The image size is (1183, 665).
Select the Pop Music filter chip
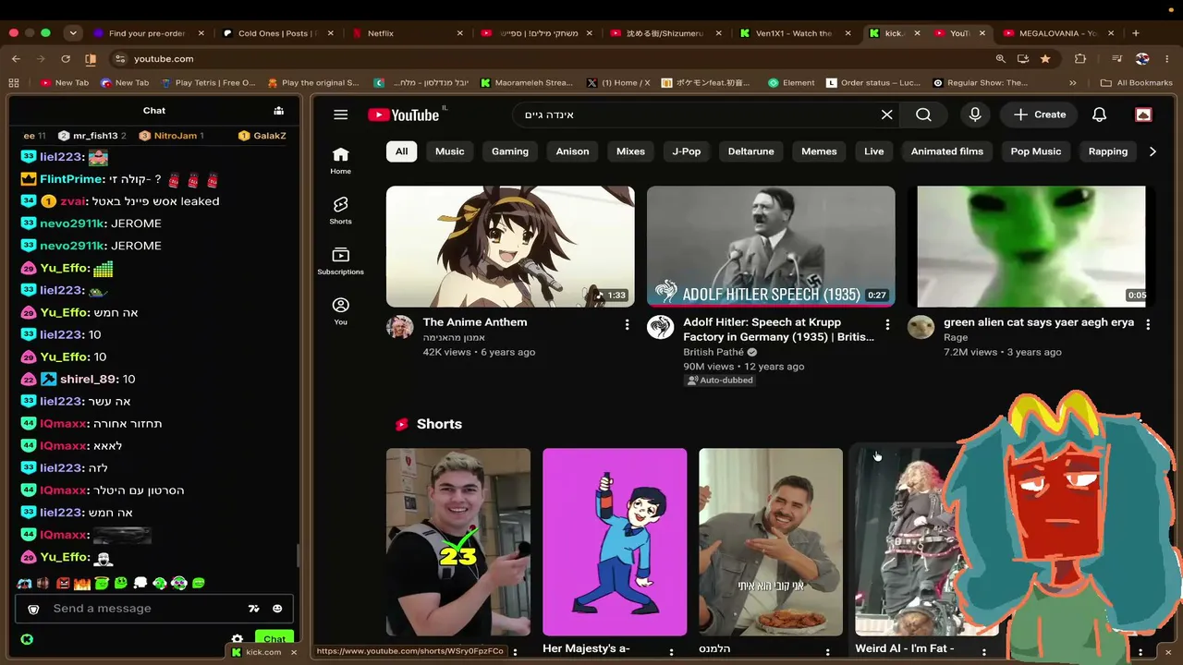pyautogui.click(x=1036, y=151)
